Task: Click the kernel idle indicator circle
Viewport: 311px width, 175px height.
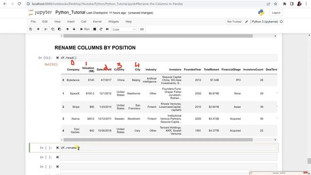Action: (281, 21)
